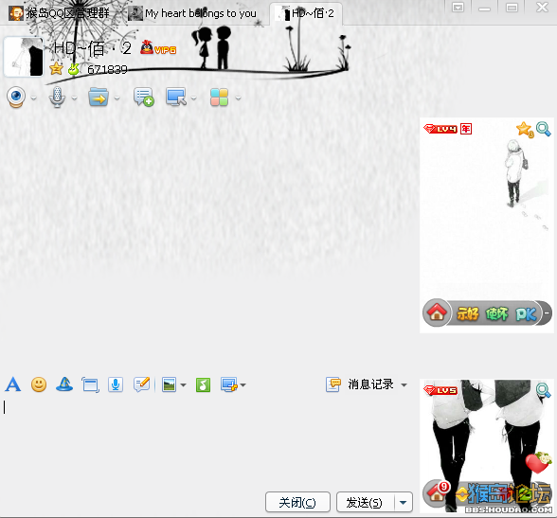Viewport: 557px width, 518px height.
Task: Start a voice call with microphone icon
Action: [57, 98]
